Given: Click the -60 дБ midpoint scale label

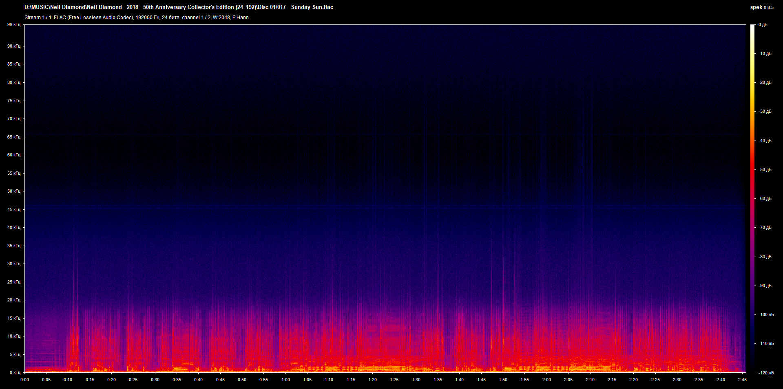Looking at the screenshot, I should [x=765, y=198].
